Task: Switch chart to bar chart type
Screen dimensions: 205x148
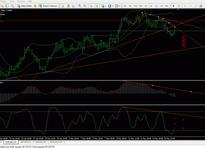Action: tap(63, 6)
